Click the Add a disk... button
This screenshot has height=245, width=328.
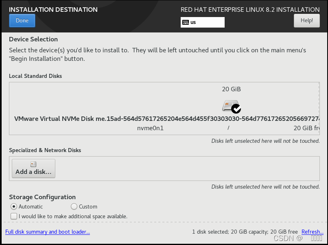[x=33, y=168]
